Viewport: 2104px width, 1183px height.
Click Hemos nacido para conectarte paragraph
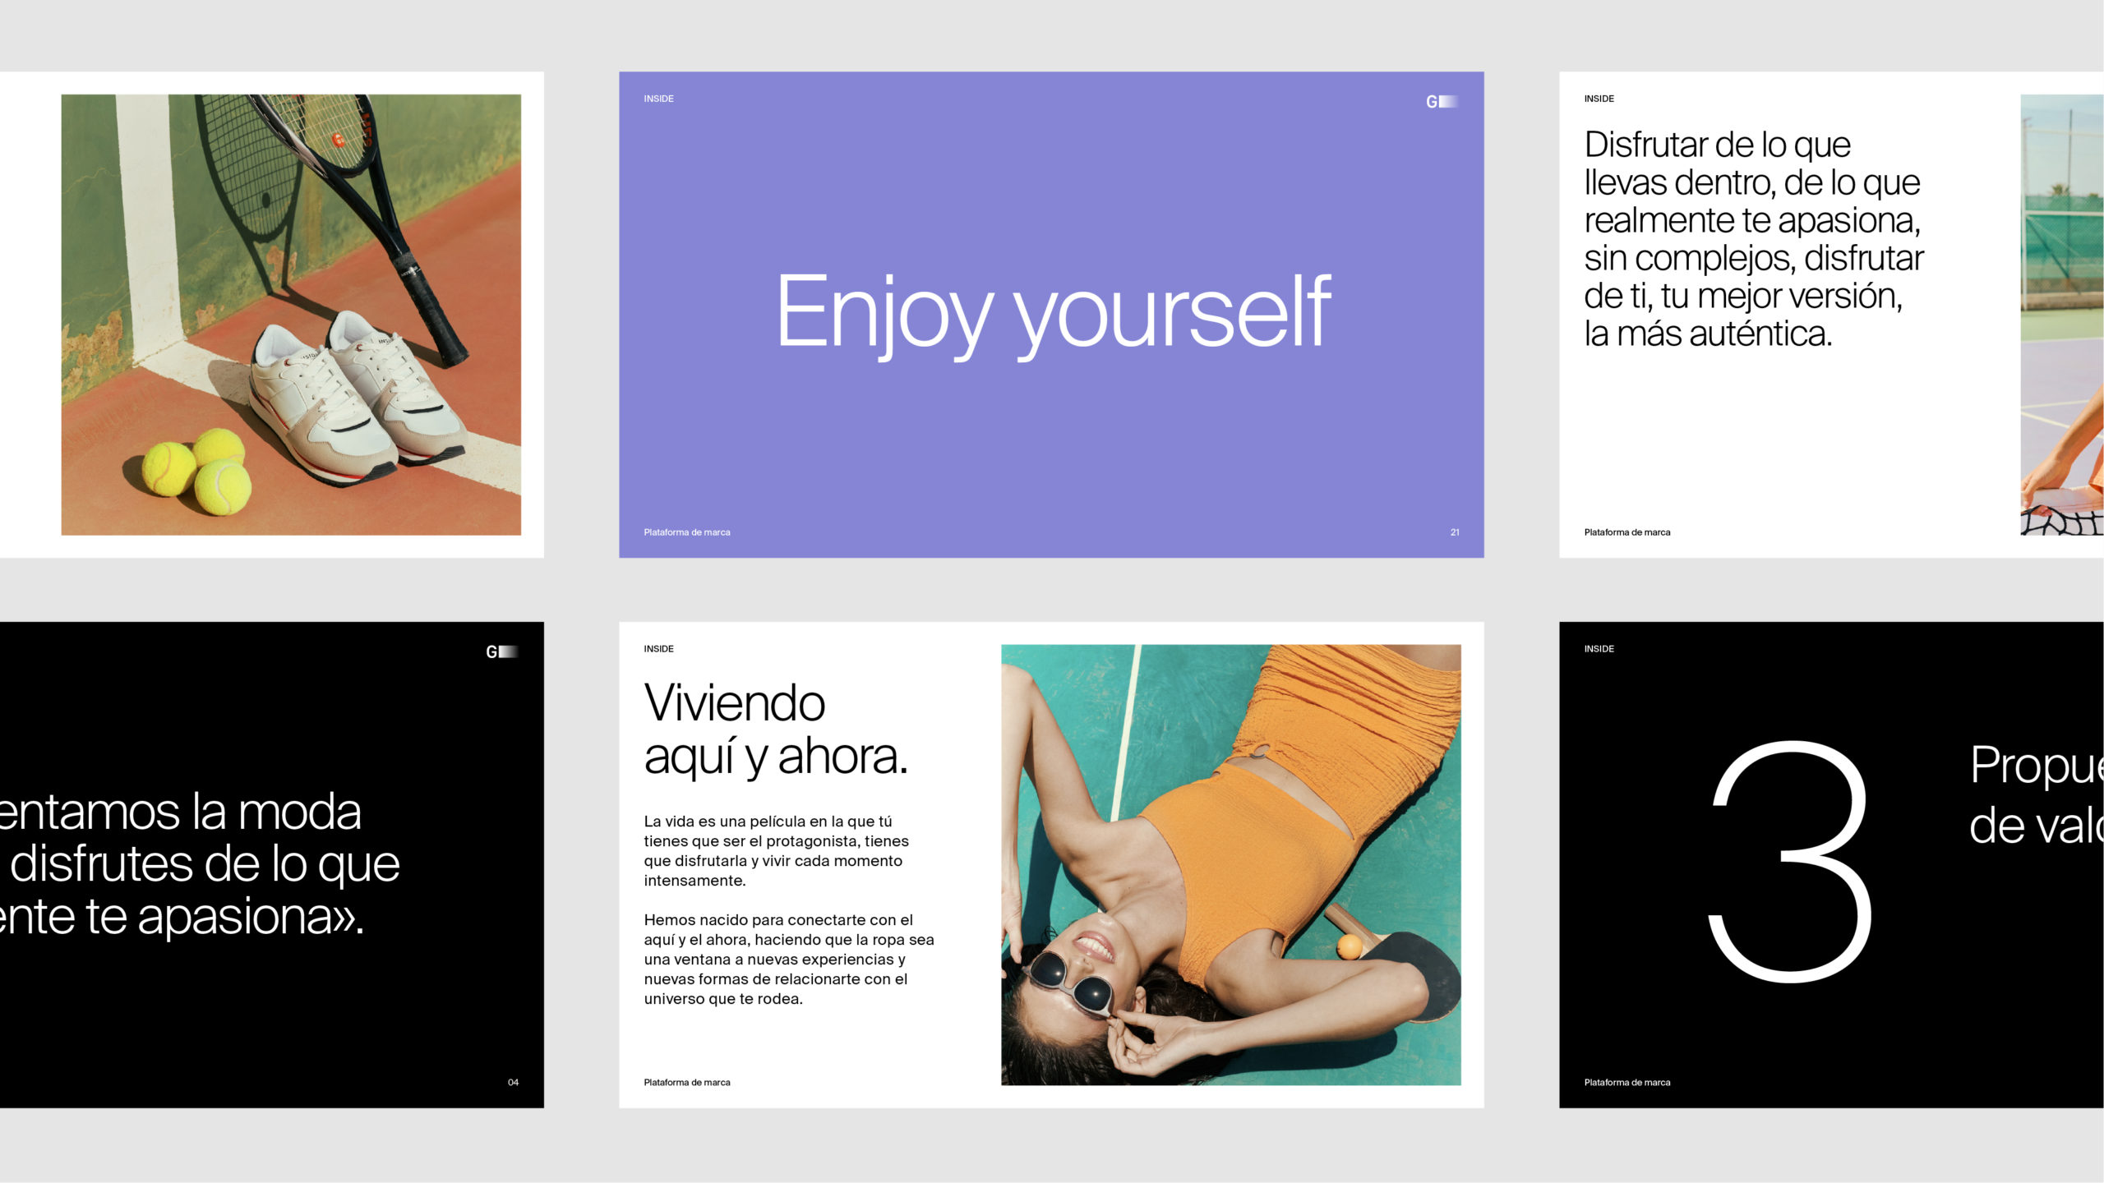click(x=787, y=959)
